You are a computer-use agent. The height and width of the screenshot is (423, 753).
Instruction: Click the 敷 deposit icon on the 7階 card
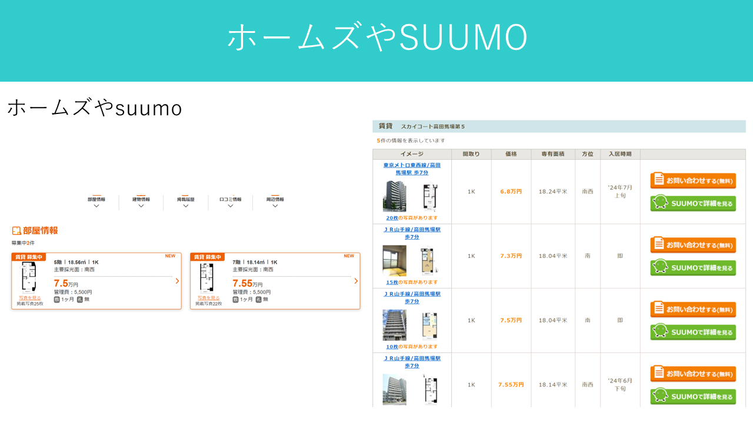[x=235, y=299]
